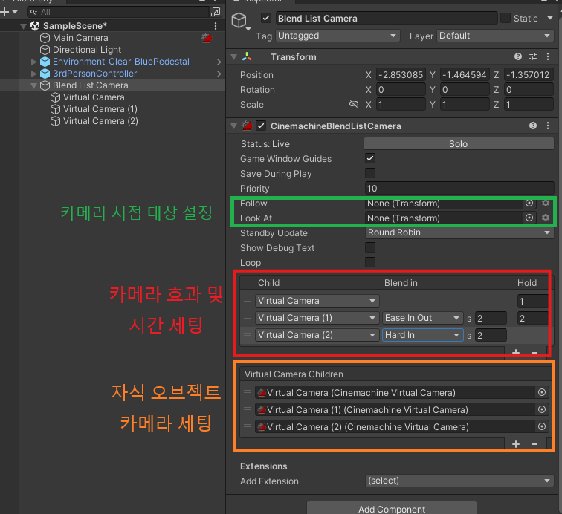Toggle CinemachineBlendListCamera enabled checkbox

coord(261,126)
